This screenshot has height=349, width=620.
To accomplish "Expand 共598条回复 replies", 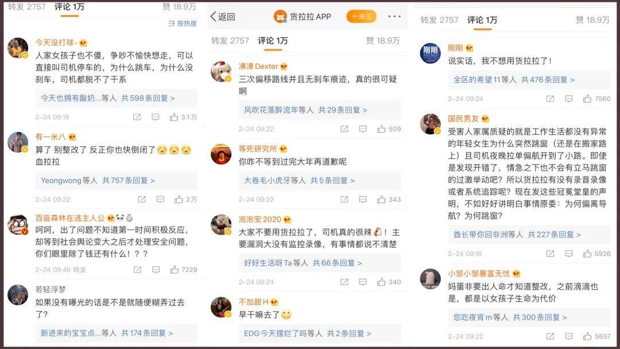I will coord(148,98).
